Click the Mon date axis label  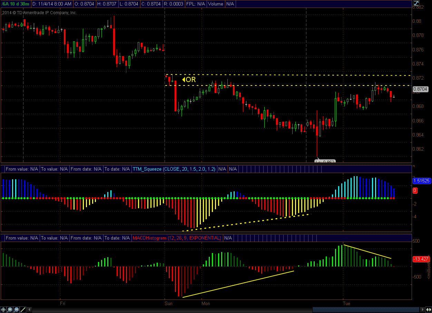click(x=206, y=303)
